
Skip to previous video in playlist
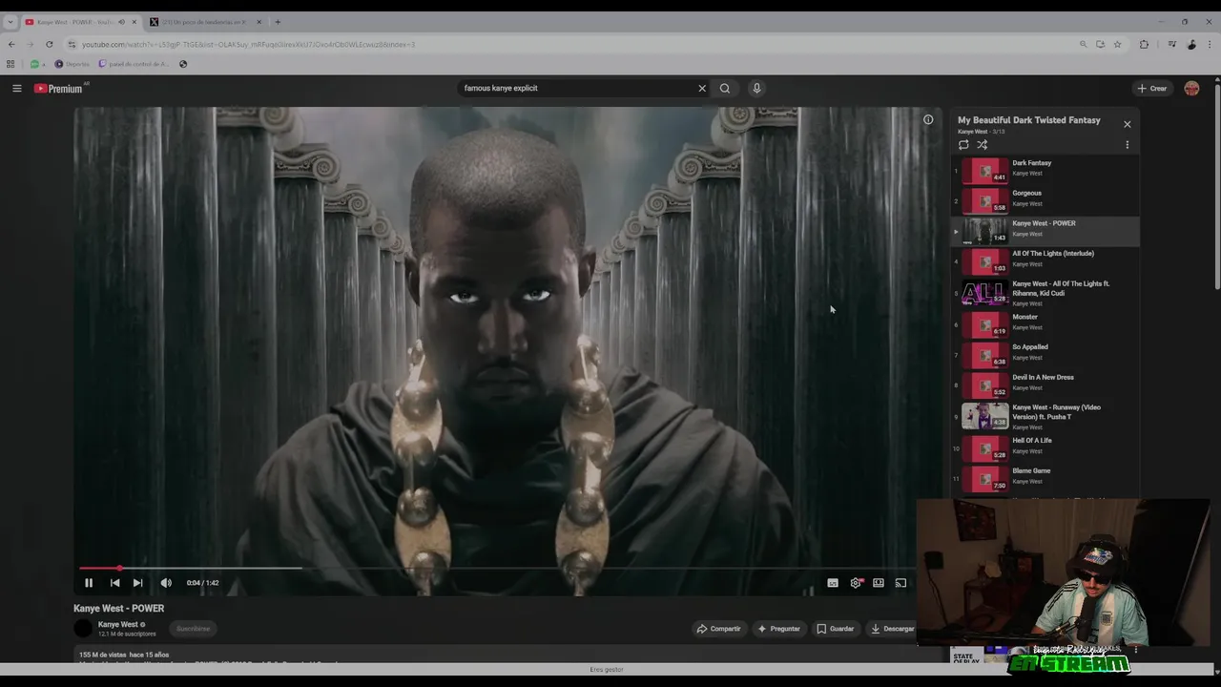pyautogui.click(x=114, y=583)
